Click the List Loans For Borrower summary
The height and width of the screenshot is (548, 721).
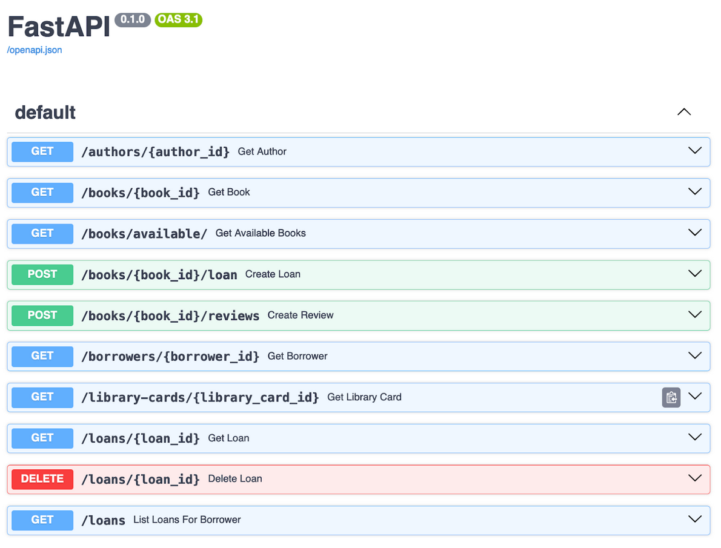187,520
